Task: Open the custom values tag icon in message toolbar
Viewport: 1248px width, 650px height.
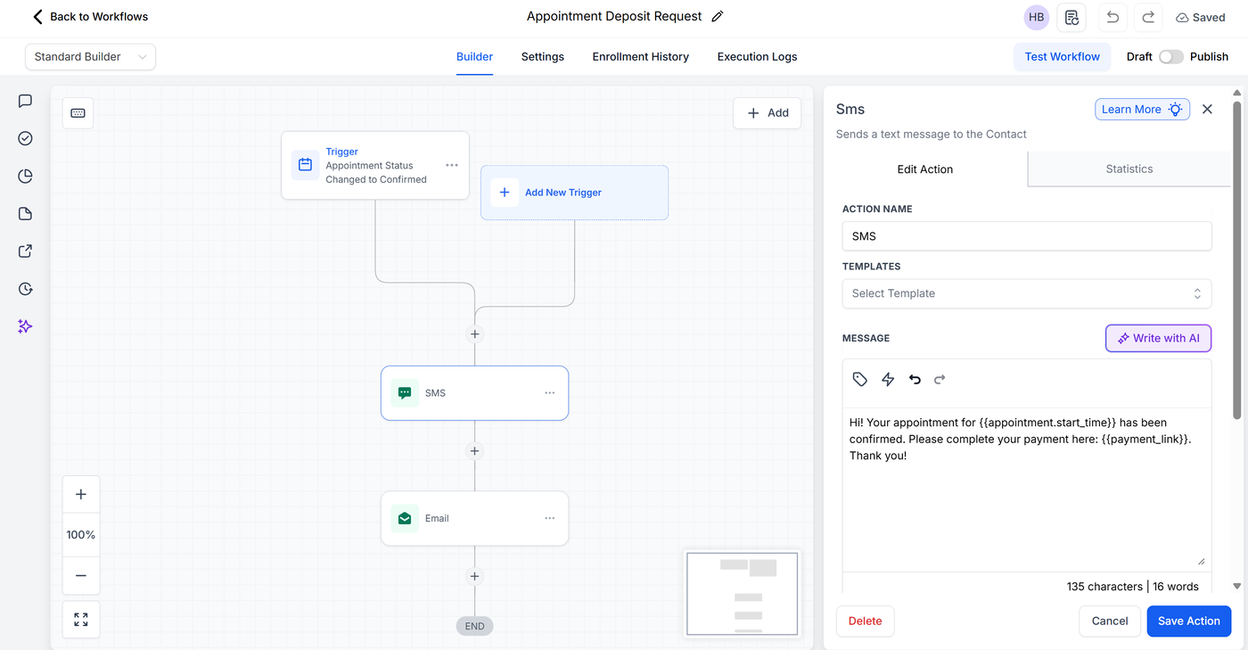Action: click(859, 379)
